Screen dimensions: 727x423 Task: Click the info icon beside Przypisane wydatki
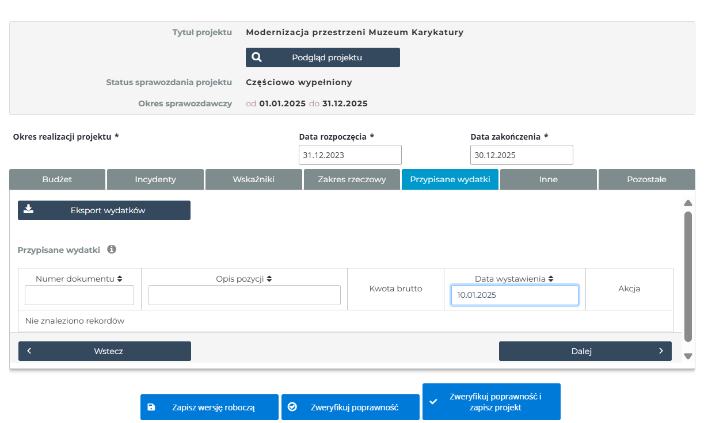click(112, 249)
